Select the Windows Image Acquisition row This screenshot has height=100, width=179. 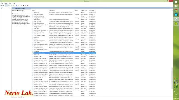64,83
